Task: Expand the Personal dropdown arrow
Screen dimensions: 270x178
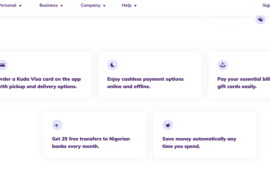Action: [x=20, y=6]
